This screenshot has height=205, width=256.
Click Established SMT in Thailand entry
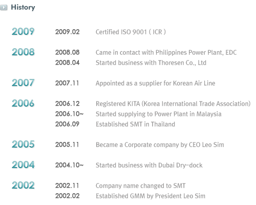[135, 125]
